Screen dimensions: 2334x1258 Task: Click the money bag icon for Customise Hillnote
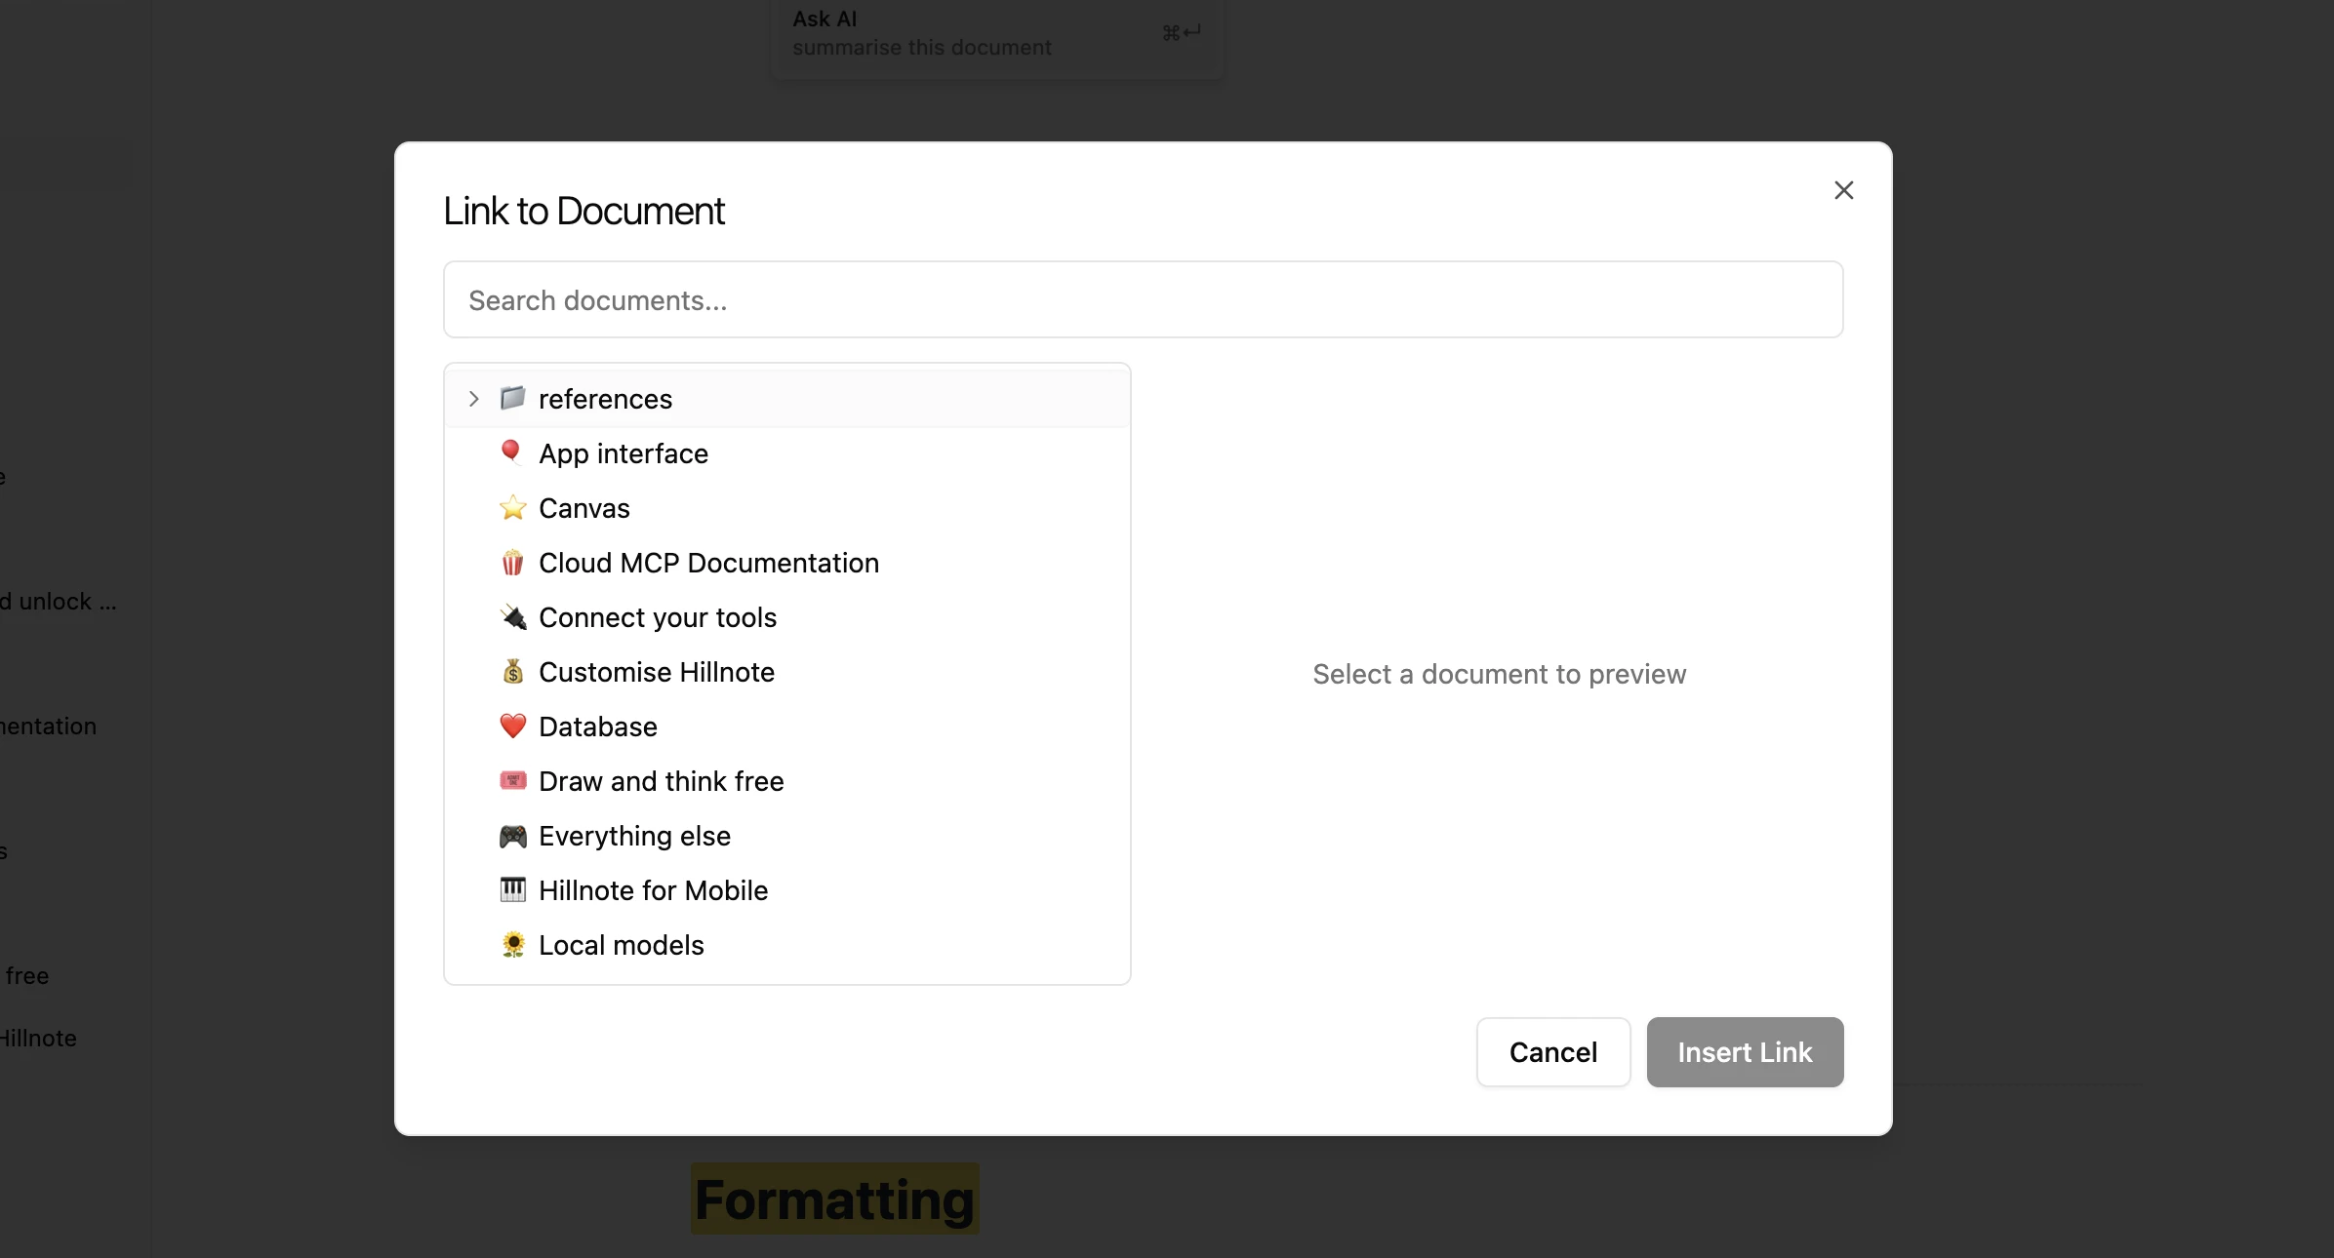pyautogui.click(x=512, y=672)
